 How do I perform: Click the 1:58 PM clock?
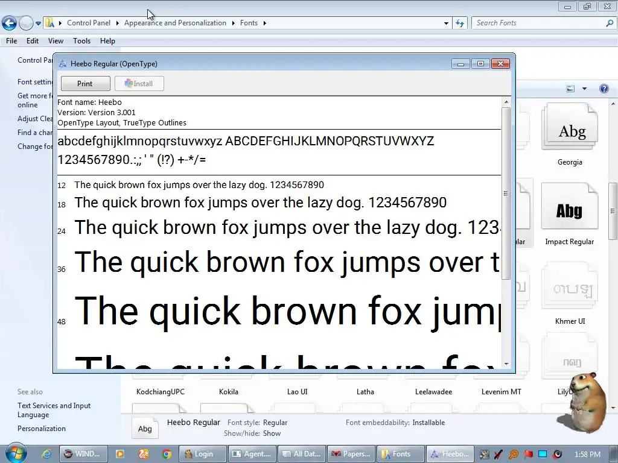point(588,455)
